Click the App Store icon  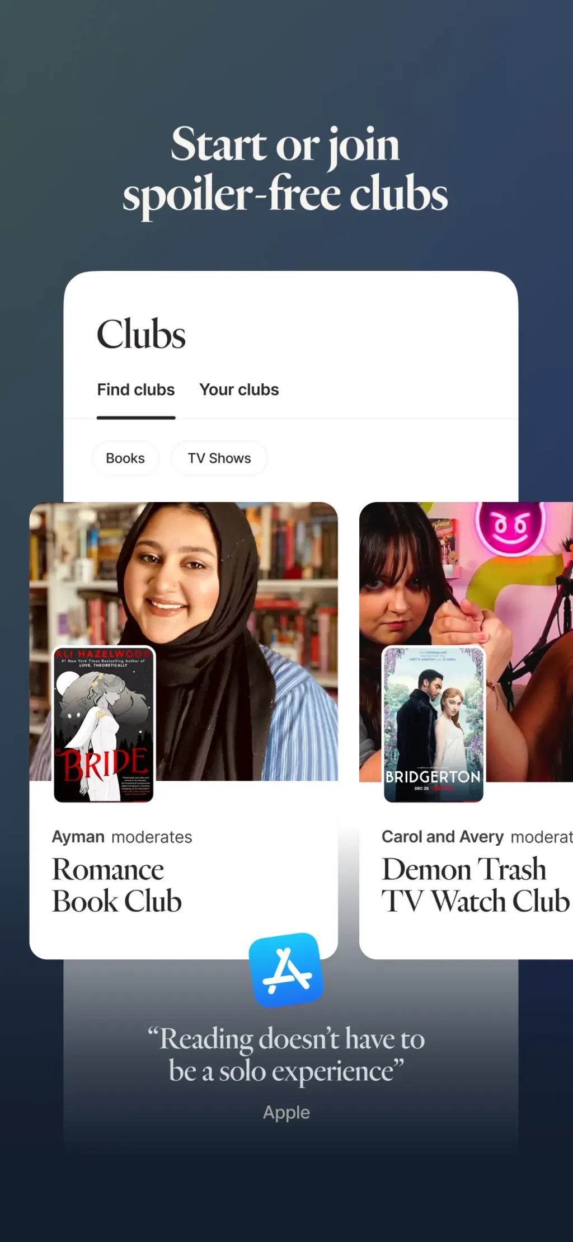tap(286, 969)
